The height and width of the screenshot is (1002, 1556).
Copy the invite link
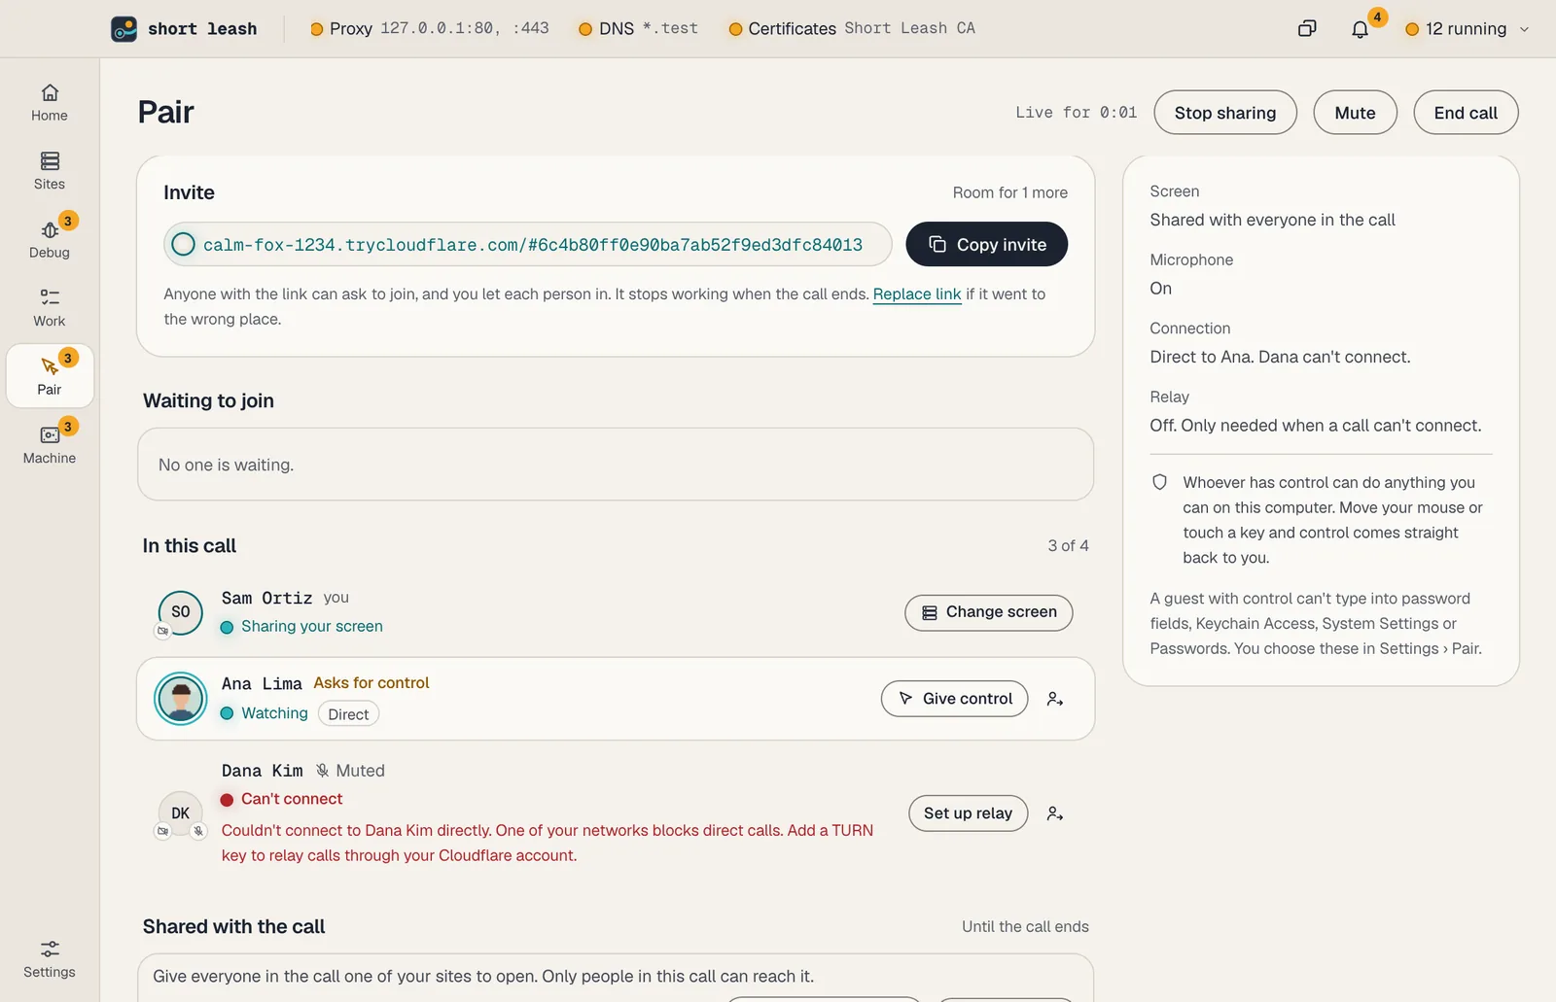[x=986, y=245]
